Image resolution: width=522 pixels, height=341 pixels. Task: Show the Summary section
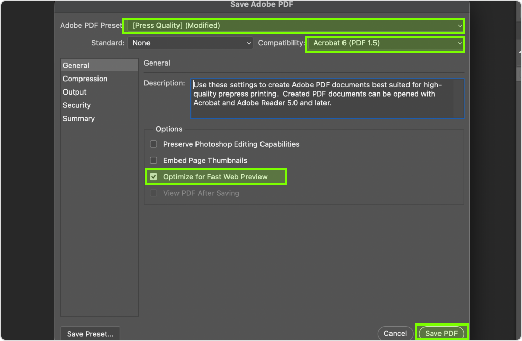(79, 119)
